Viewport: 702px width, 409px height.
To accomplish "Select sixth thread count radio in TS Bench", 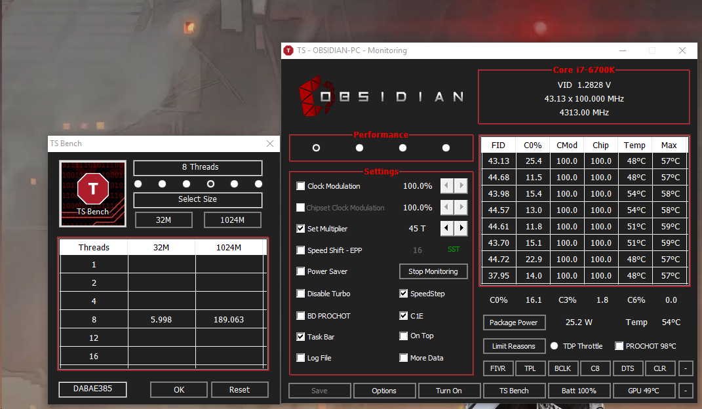I will [x=258, y=184].
